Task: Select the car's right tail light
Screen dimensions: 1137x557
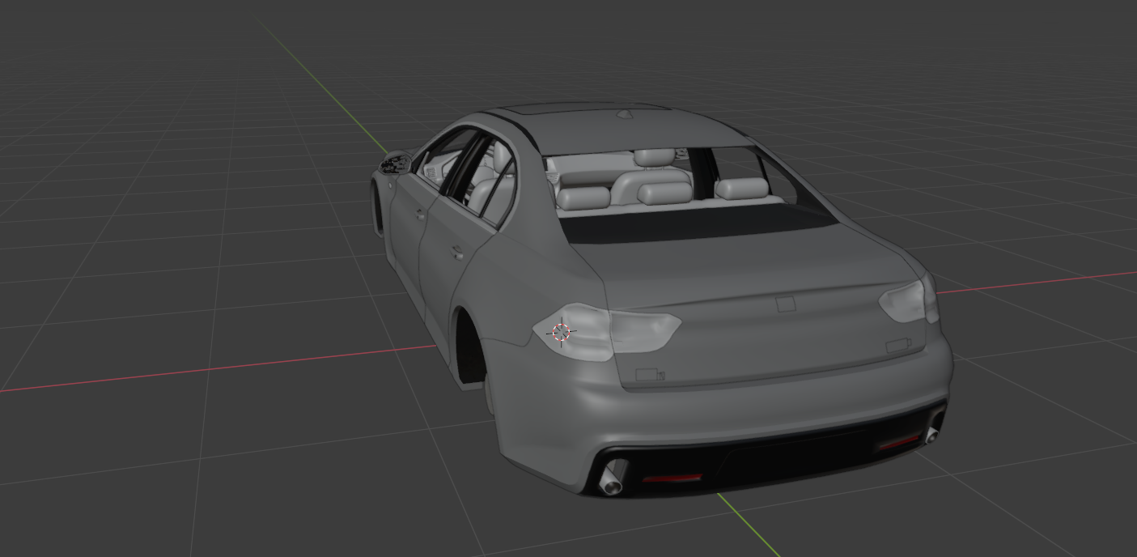Action: point(909,300)
